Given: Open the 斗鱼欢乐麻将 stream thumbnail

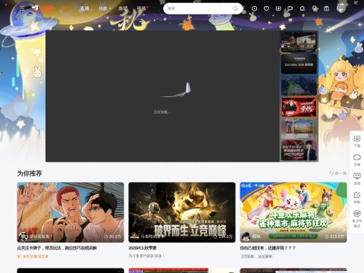Looking at the screenshot, I should (293, 212).
